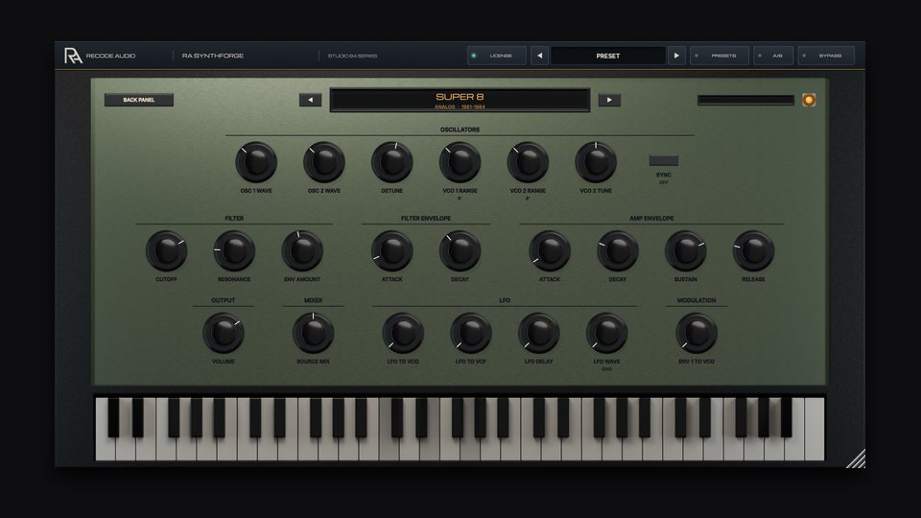921x518 pixels.
Task: Click the Amp Envelope Decay knob
Action: tap(618, 250)
